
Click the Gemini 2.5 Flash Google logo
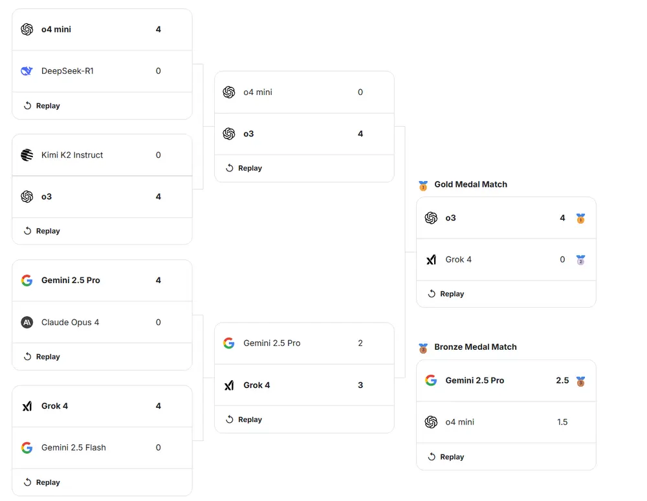[x=27, y=447]
